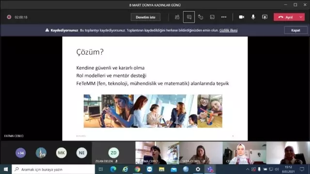This screenshot has height=174, width=310.
Task: Expand the +34 additional participants bubble
Action: (x=20, y=153)
